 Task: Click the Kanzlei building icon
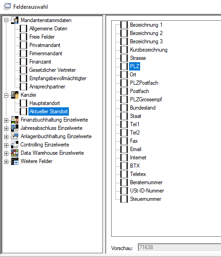click(15, 95)
